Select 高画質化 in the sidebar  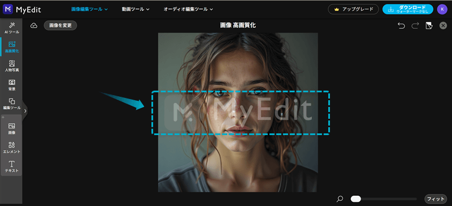point(12,47)
